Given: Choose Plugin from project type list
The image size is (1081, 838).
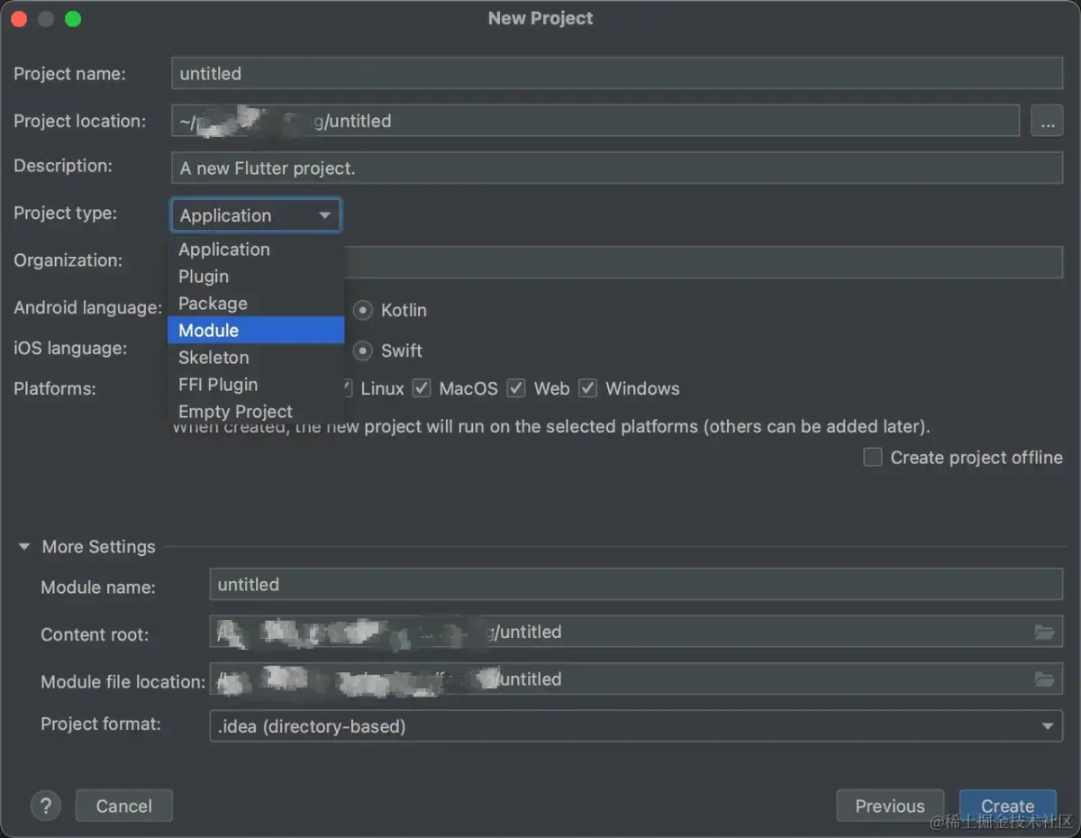Looking at the screenshot, I should click(x=256, y=277).
